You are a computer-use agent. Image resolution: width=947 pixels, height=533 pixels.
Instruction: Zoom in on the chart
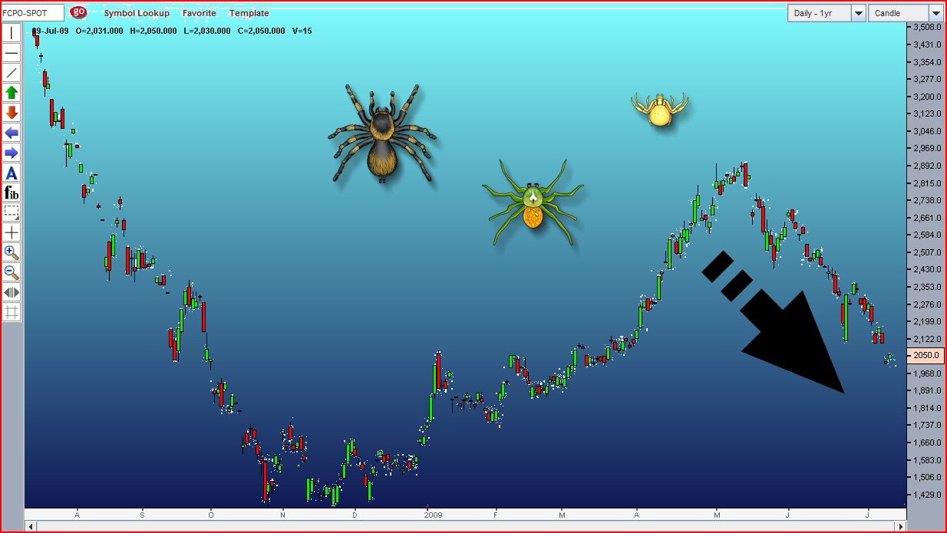pos(12,252)
